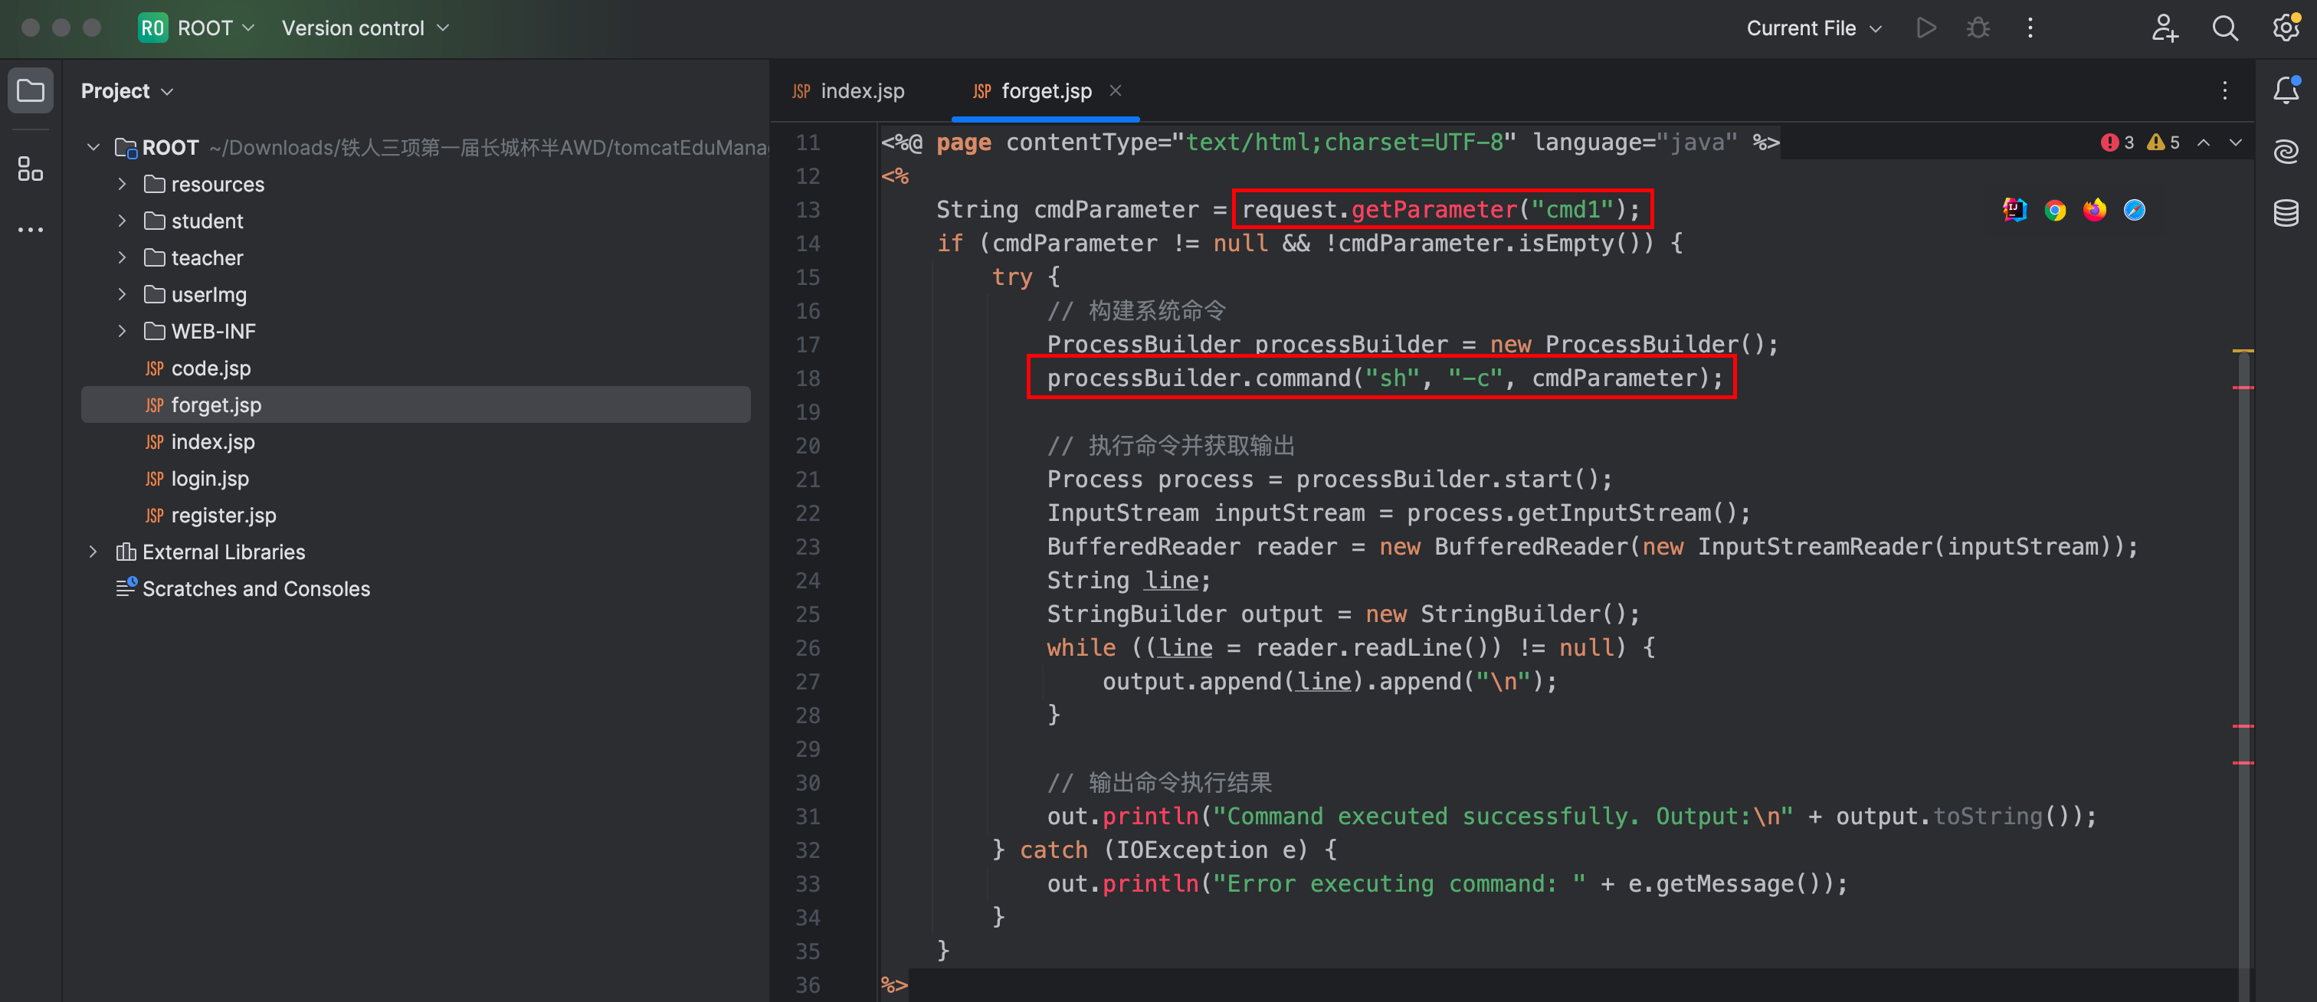Switch to the index.jsp editor tab
Screen dimensions: 2317x1002
click(848, 91)
